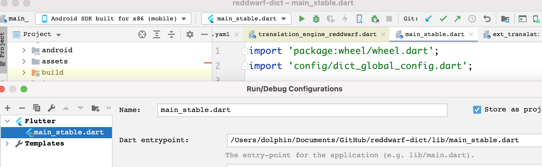Rollback changes with the undo arrow
The image size is (542, 167).
pyautogui.click(x=487, y=19)
